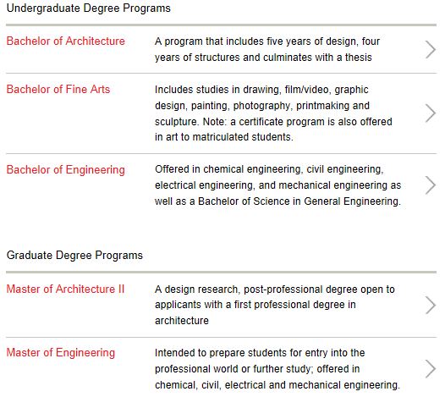The height and width of the screenshot is (408, 445).
Task: Click the Graduate Degree Programs heading
Action: pyautogui.click(x=74, y=256)
